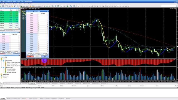Select the equidistant channel tool
Image resolution: width=178 pixels, height=100 pixels.
92,6
